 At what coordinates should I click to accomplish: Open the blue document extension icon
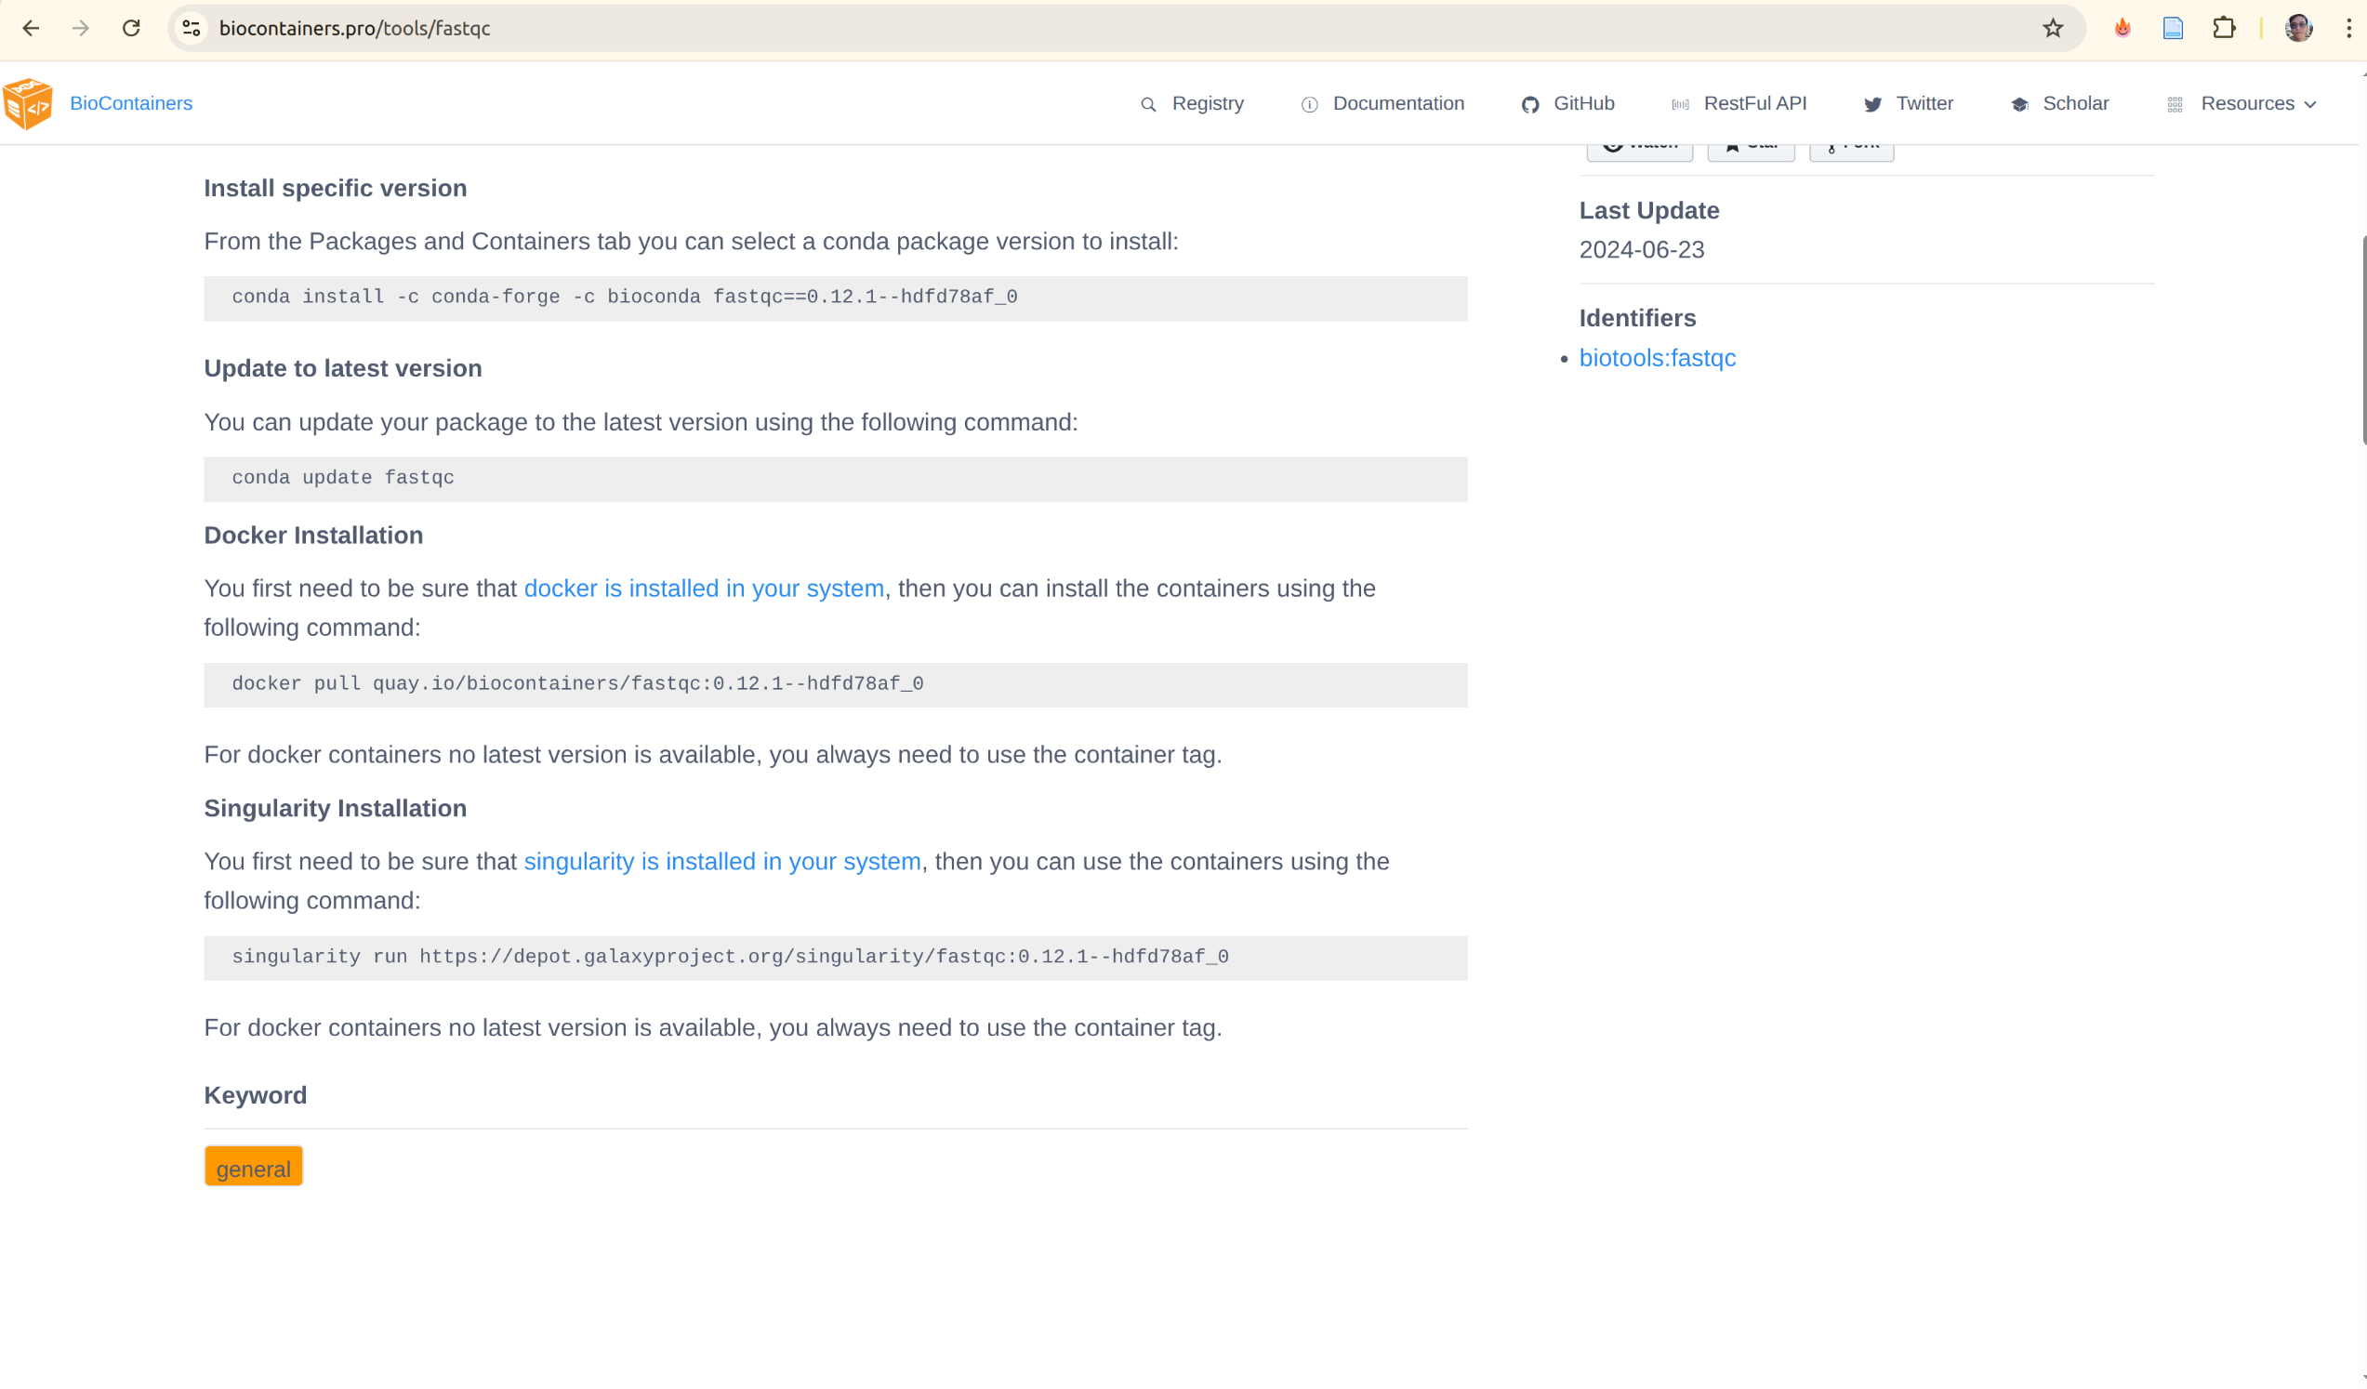pos(2173,28)
